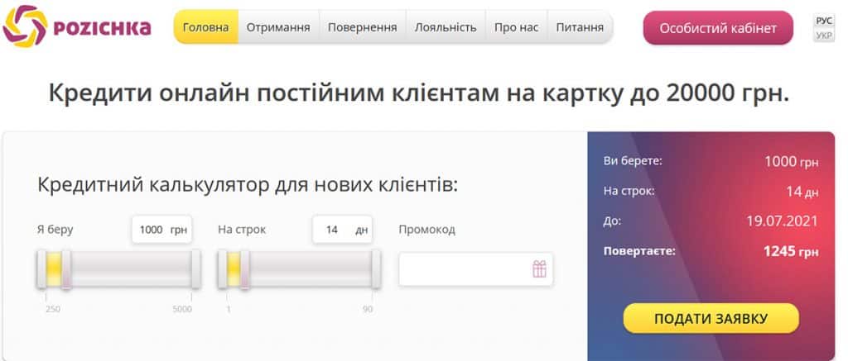Click the right end of the amount slider track
Screen dimensions: 848x361
[195, 270]
